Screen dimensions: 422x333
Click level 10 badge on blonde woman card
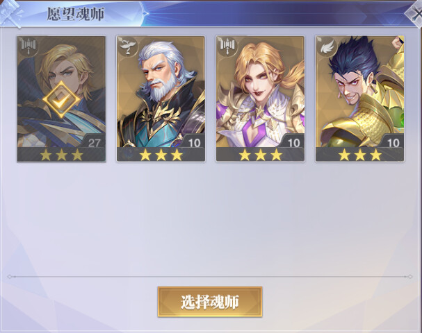tap(293, 143)
